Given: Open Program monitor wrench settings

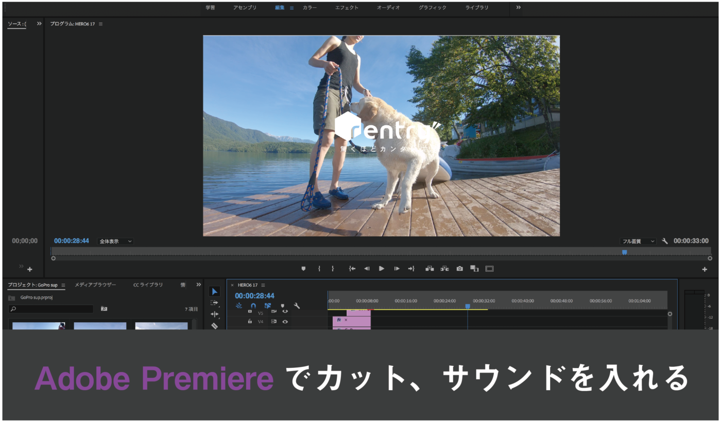Looking at the screenshot, I should pyautogui.click(x=665, y=241).
